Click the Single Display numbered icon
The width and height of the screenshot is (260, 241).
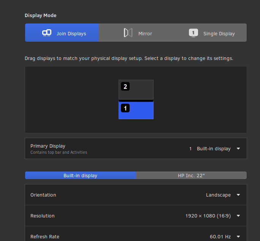pos(193,33)
